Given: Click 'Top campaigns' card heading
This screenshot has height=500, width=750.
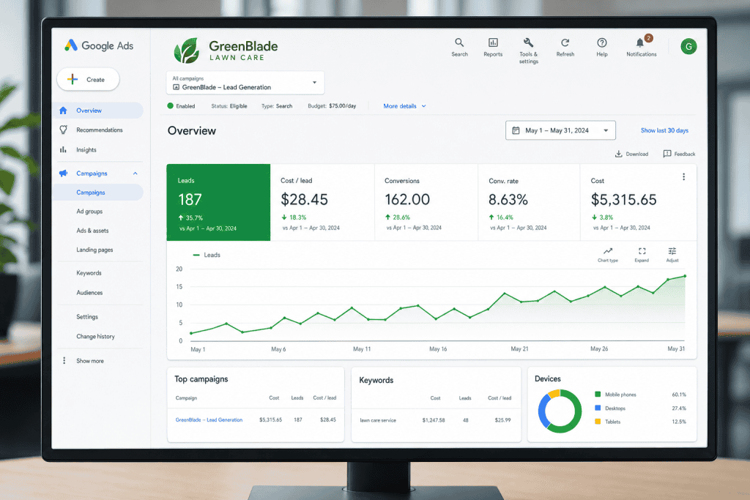Looking at the screenshot, I should (201, 379).
